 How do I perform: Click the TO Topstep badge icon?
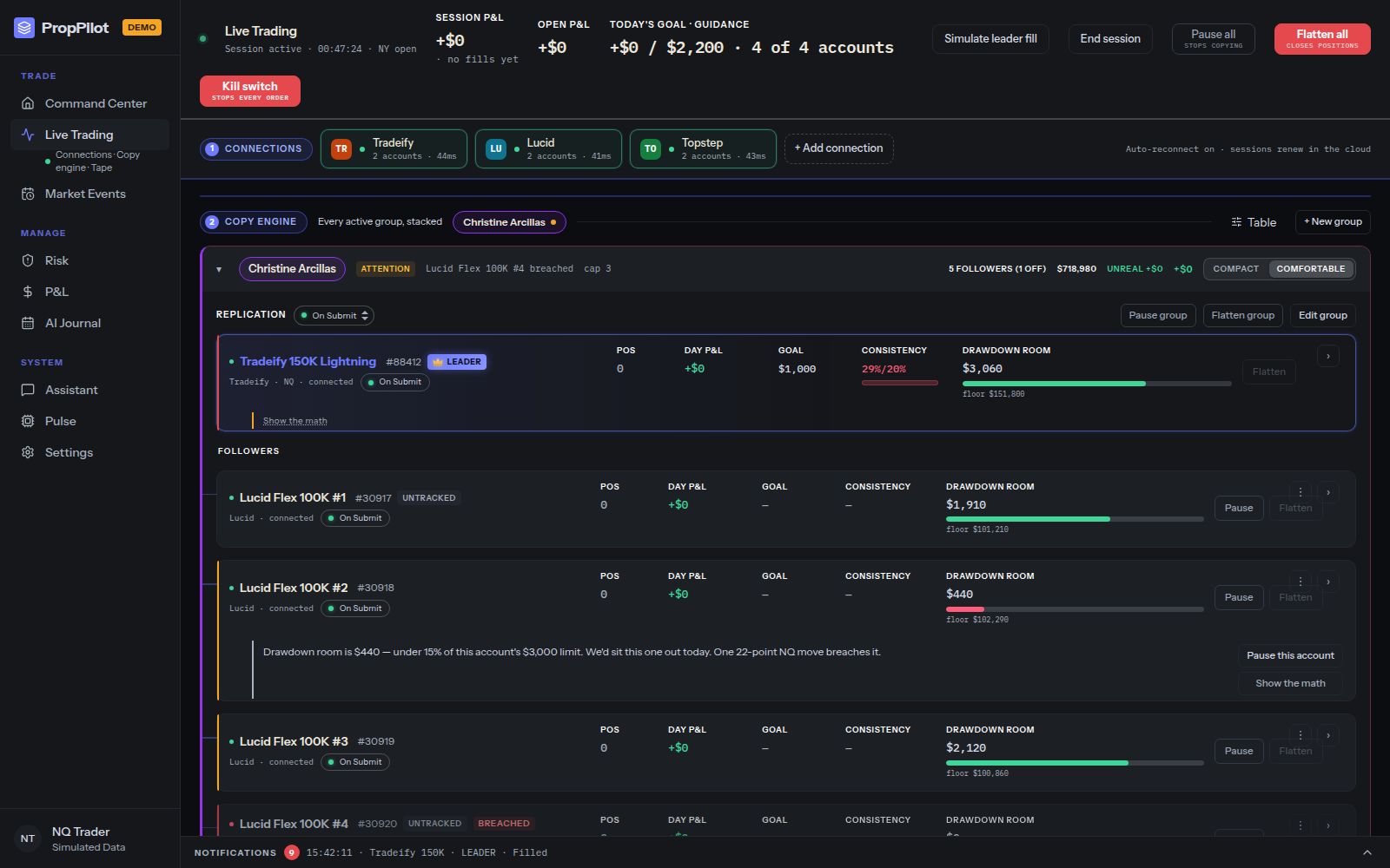(x=651, y=148)
